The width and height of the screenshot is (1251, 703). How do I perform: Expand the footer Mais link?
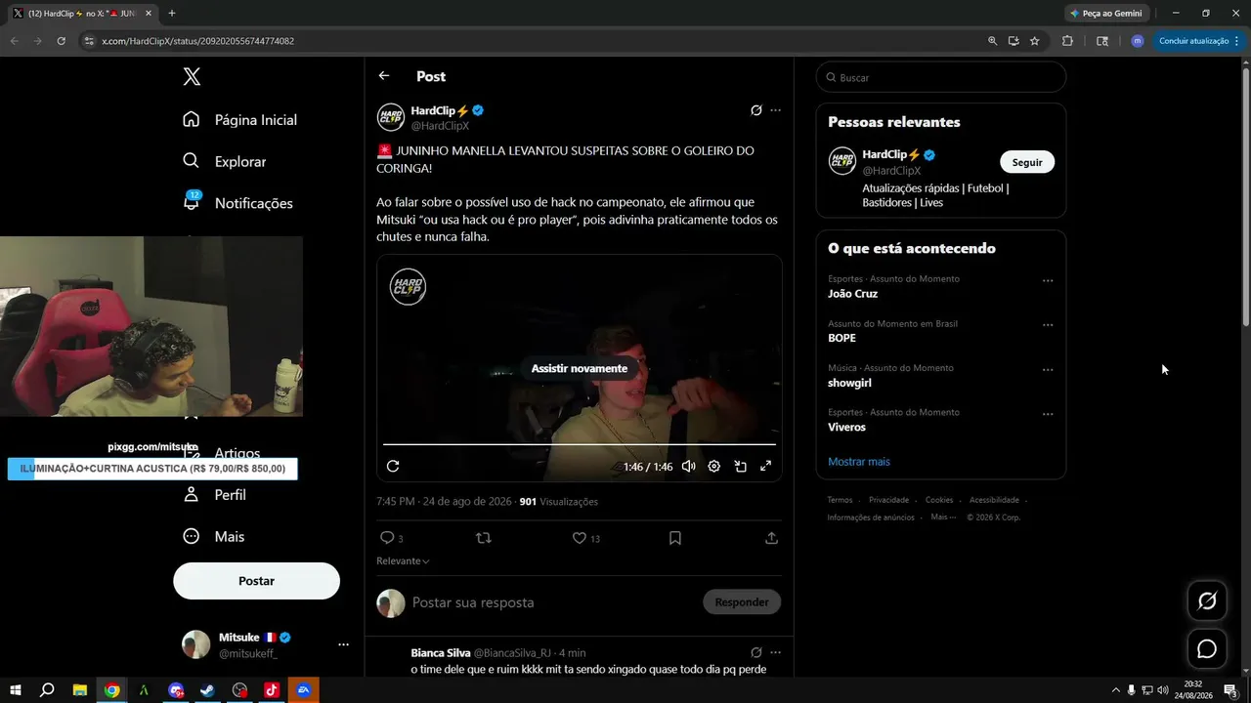(x=943, y=517)
